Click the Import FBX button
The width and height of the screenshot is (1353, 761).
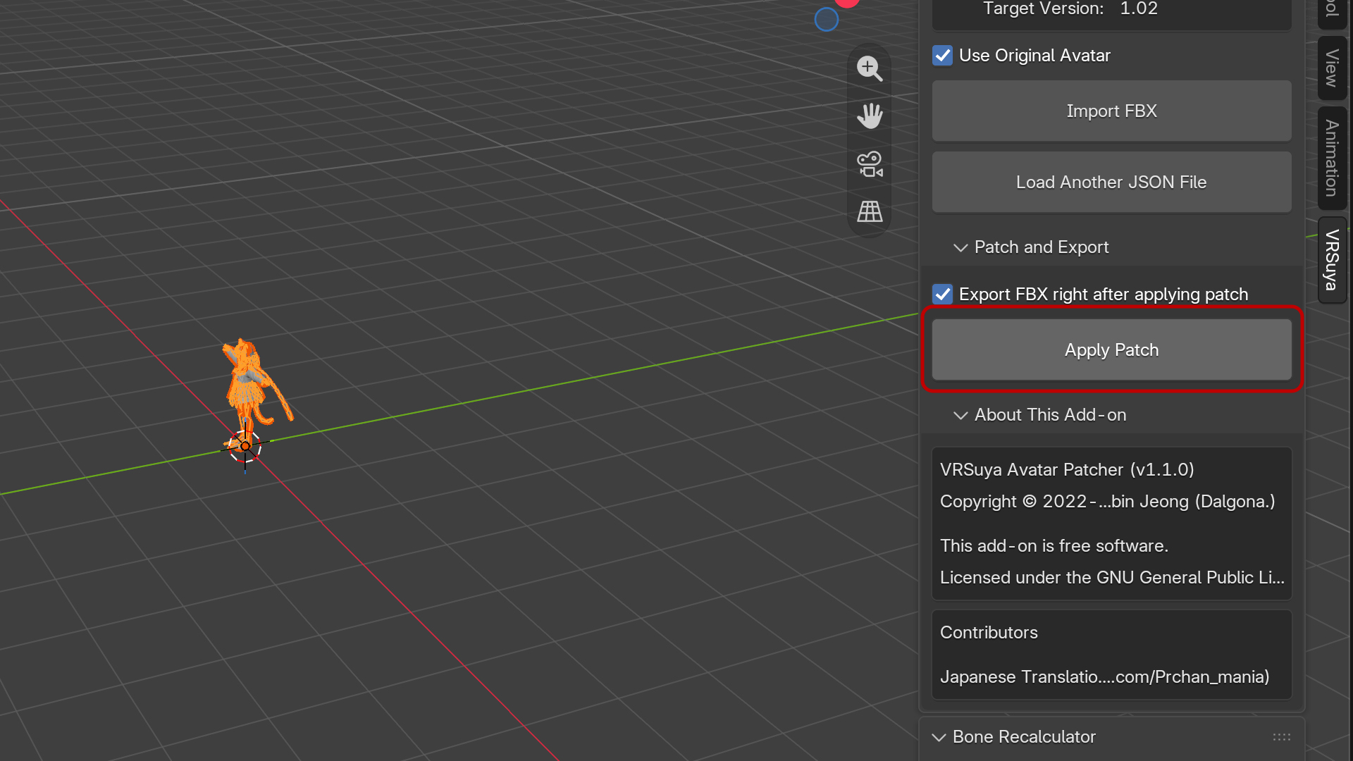click(x=1111, y=111)
